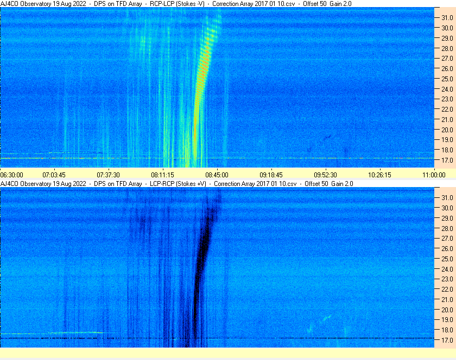The height and width of the screenshot is (360, 456).
Task: Click the 22.0 frequency label in Stokes -V panel
Action: point(447,110)
